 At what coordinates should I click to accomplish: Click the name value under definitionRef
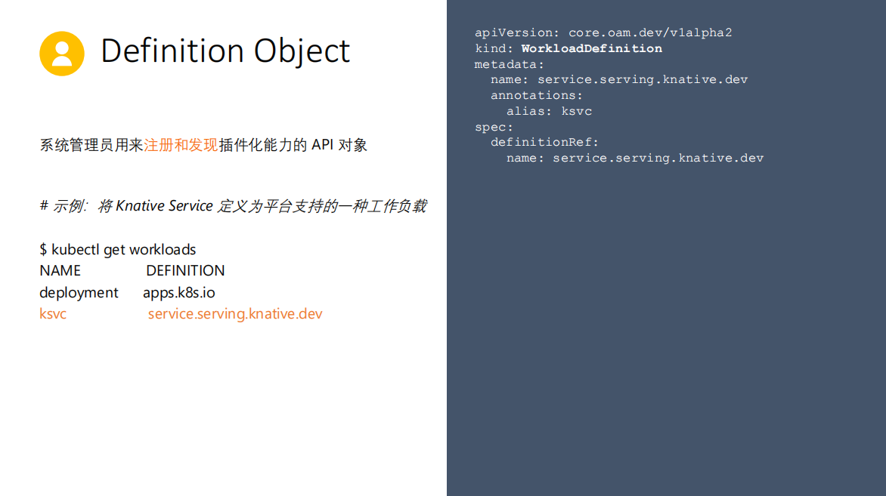coord(658,158)
